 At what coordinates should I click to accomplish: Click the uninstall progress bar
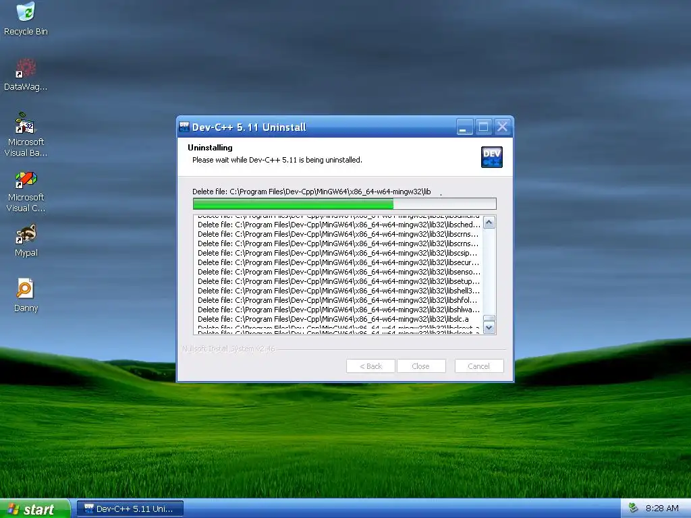coord(345,204)
